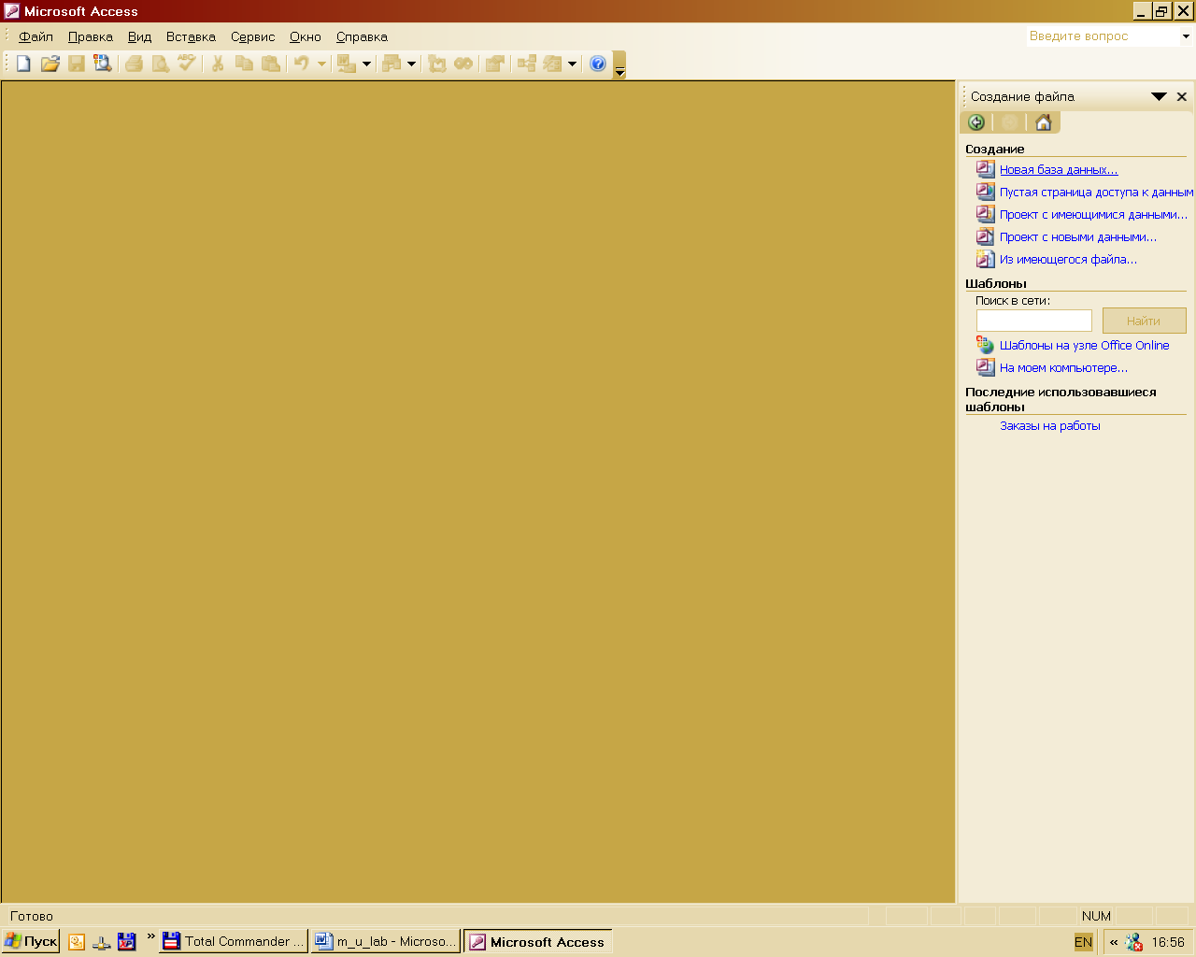1196x957 pixels.
Task: Click the Undo arrow icon
Action: click(302, 64)
